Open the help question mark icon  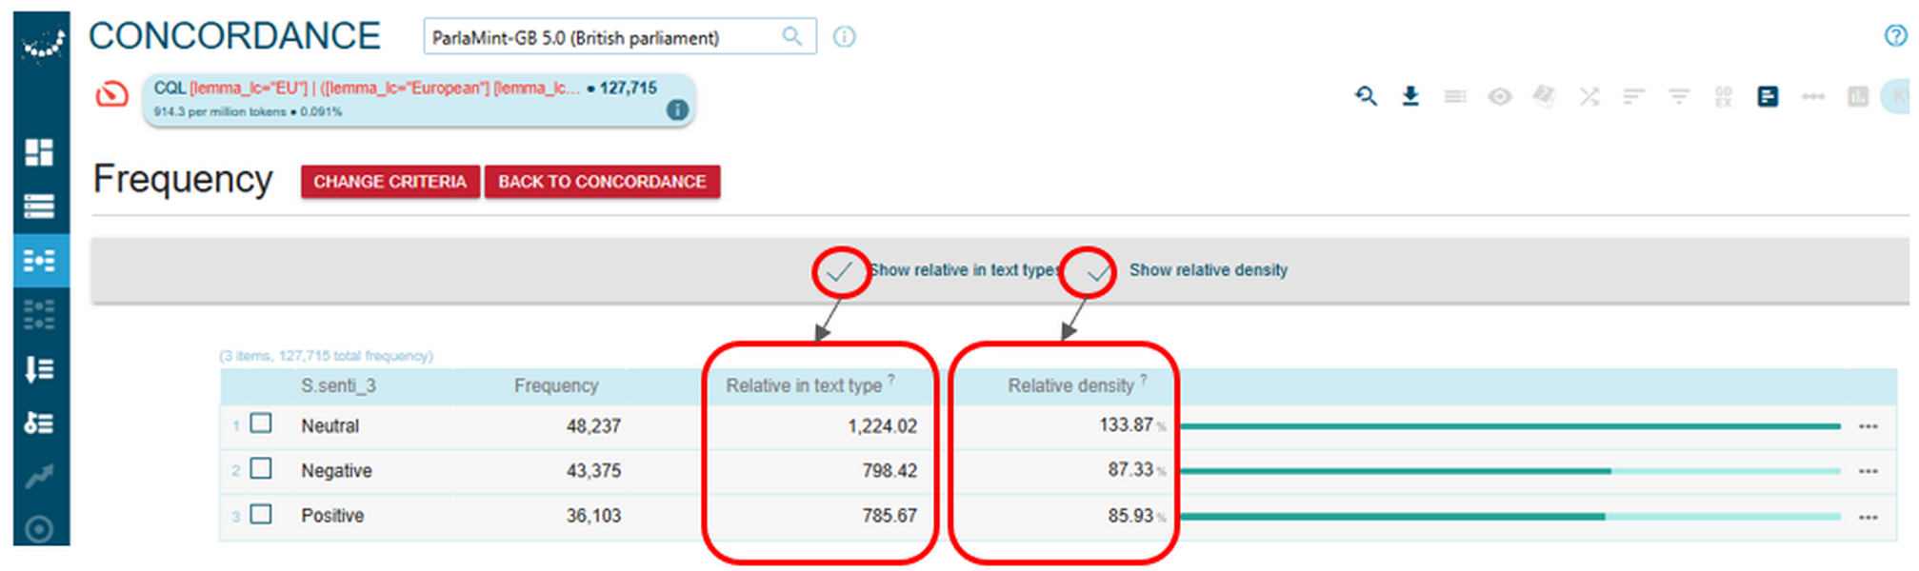click(1895, 36)
